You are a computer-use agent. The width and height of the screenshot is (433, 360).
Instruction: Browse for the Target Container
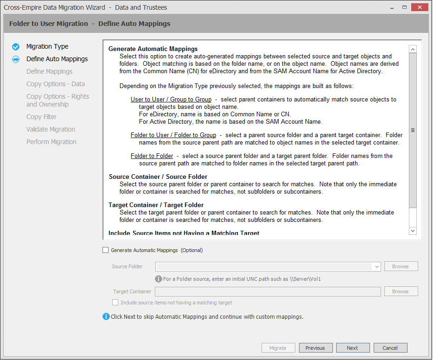(401, 291)
